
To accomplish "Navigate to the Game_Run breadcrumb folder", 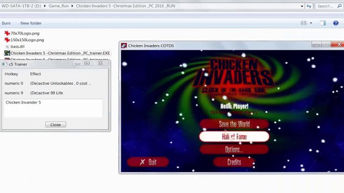I will [59, 6].
